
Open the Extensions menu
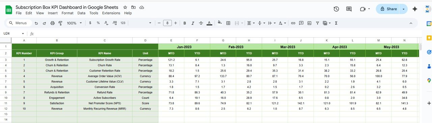click(111, 13)
